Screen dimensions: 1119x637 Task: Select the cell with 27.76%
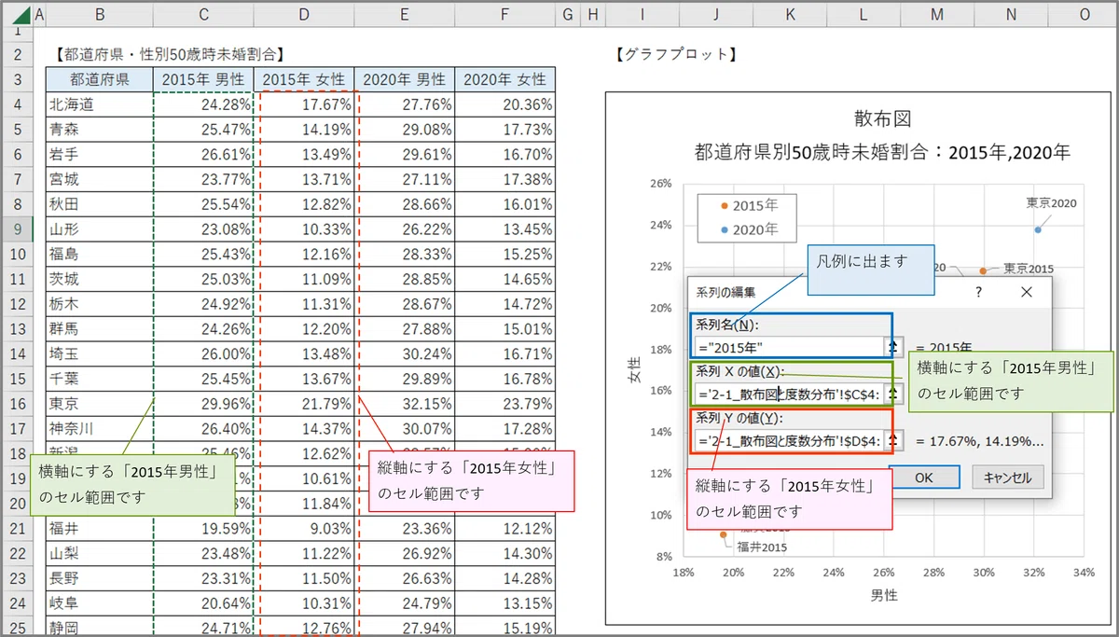[x=404, y=104]
